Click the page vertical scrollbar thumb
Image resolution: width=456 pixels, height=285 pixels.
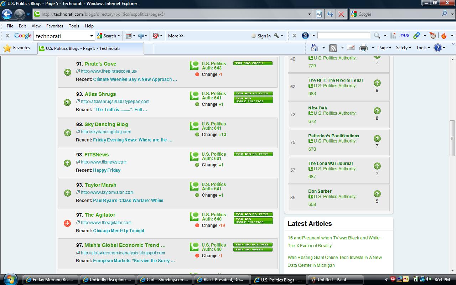[x=452, y=138]
